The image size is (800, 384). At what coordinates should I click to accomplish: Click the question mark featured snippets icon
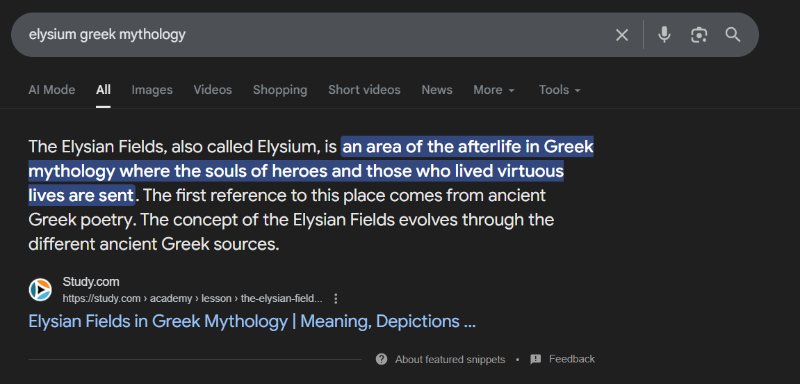[x=382, y=360]
